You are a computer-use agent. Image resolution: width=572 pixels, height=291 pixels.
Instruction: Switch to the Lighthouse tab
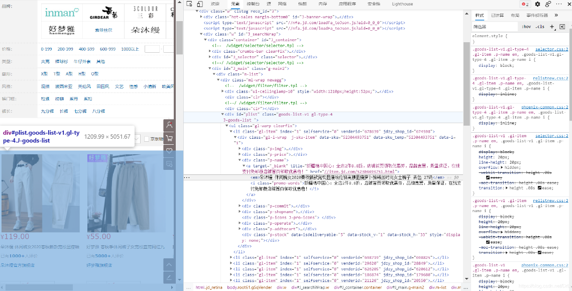click(x=402, y=4)
